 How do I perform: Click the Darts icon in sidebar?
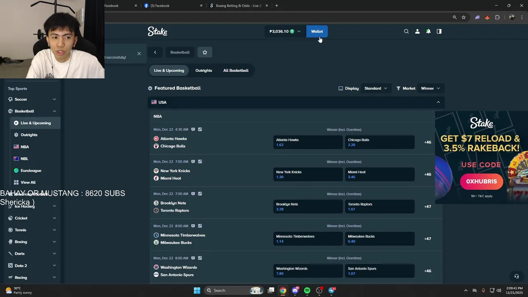[x=11, y=254]
